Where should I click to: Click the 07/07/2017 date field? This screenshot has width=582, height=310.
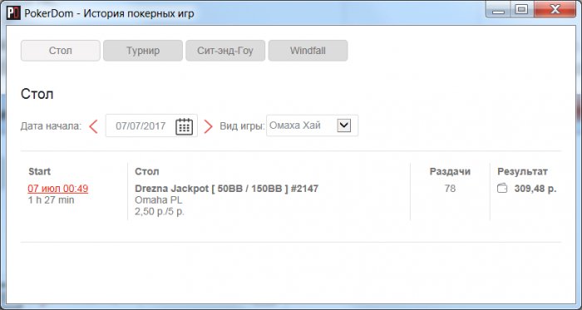click(x=151, y=125)
